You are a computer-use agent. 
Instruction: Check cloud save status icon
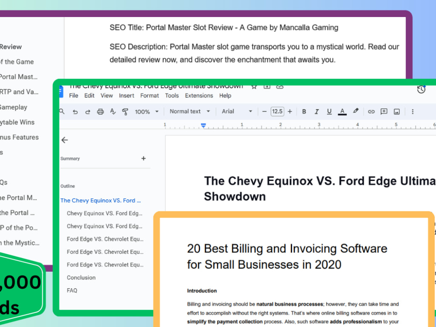280,87
